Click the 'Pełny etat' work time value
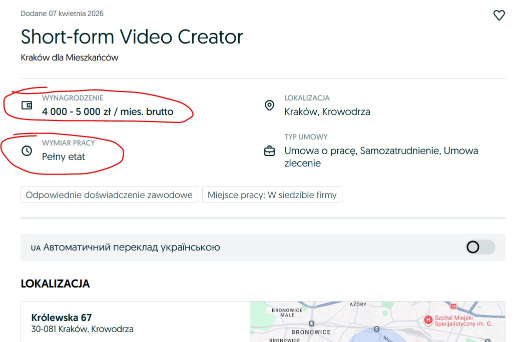Screen dimensions: 514x342 [x=64, y=156]
